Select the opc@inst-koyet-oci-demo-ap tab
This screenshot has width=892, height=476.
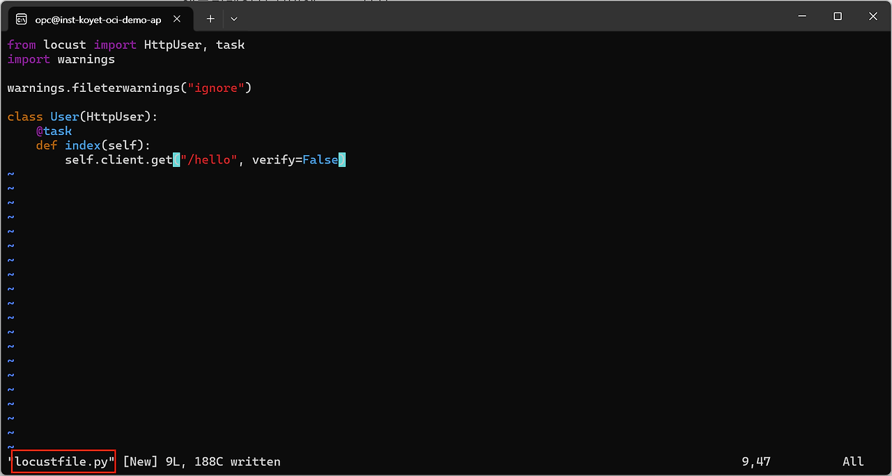coord(98,19)
